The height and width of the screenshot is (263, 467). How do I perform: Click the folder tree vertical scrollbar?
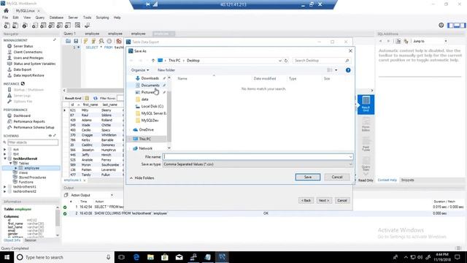169,116
